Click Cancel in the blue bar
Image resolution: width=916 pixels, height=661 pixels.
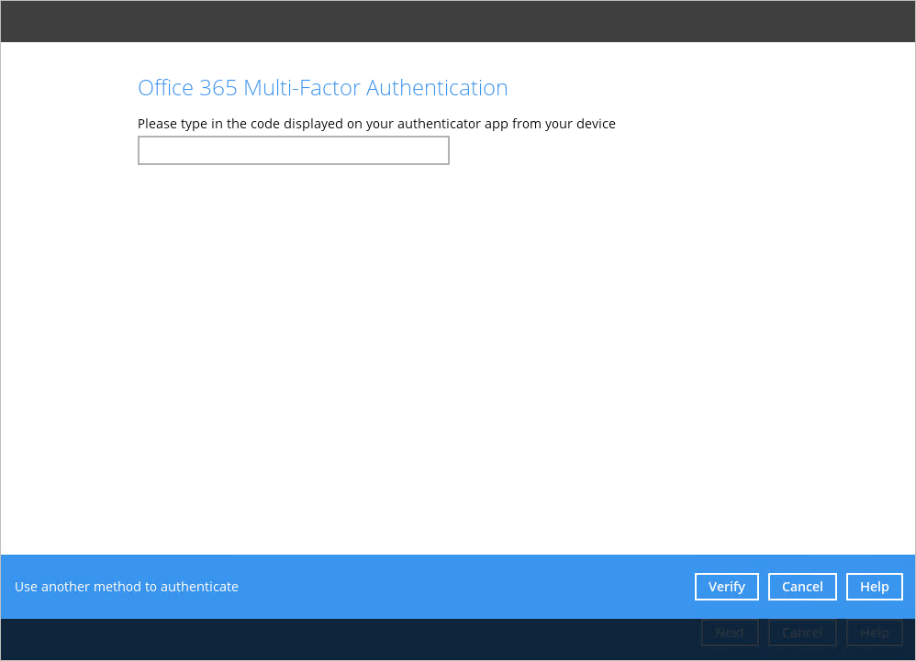pos(802,587)
